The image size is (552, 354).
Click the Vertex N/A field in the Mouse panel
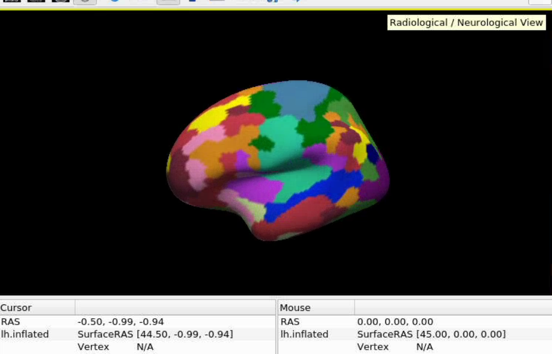point(395,347)
